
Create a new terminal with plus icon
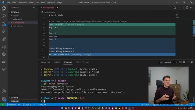tap(174, 62)
